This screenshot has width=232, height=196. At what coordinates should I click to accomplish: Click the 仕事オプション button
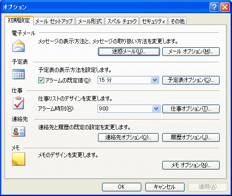click(x=191, y=109)
